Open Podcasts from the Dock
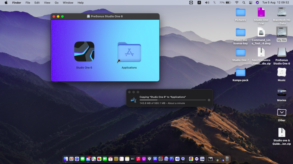Image resolution: width=293 pixels, height=164 pixels. 144,159
